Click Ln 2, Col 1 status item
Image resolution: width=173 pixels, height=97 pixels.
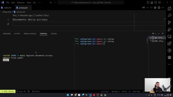click(x=105, y=91)
